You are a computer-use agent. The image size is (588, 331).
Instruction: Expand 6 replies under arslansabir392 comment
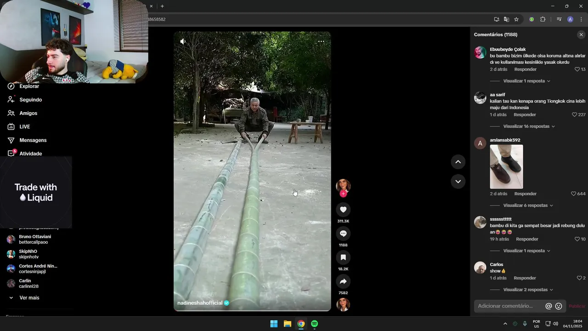pos(528,205)
